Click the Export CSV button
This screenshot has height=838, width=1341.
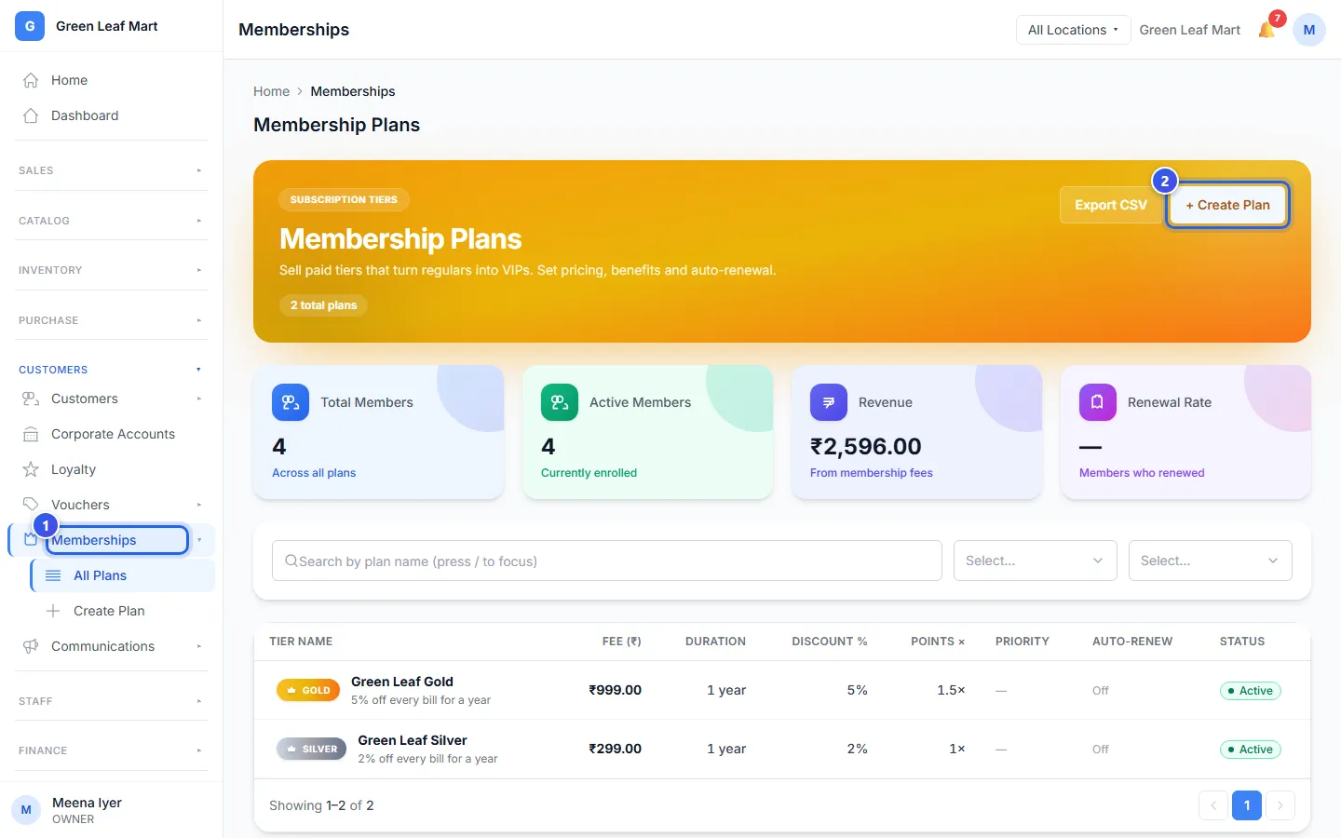(1111, 205)
